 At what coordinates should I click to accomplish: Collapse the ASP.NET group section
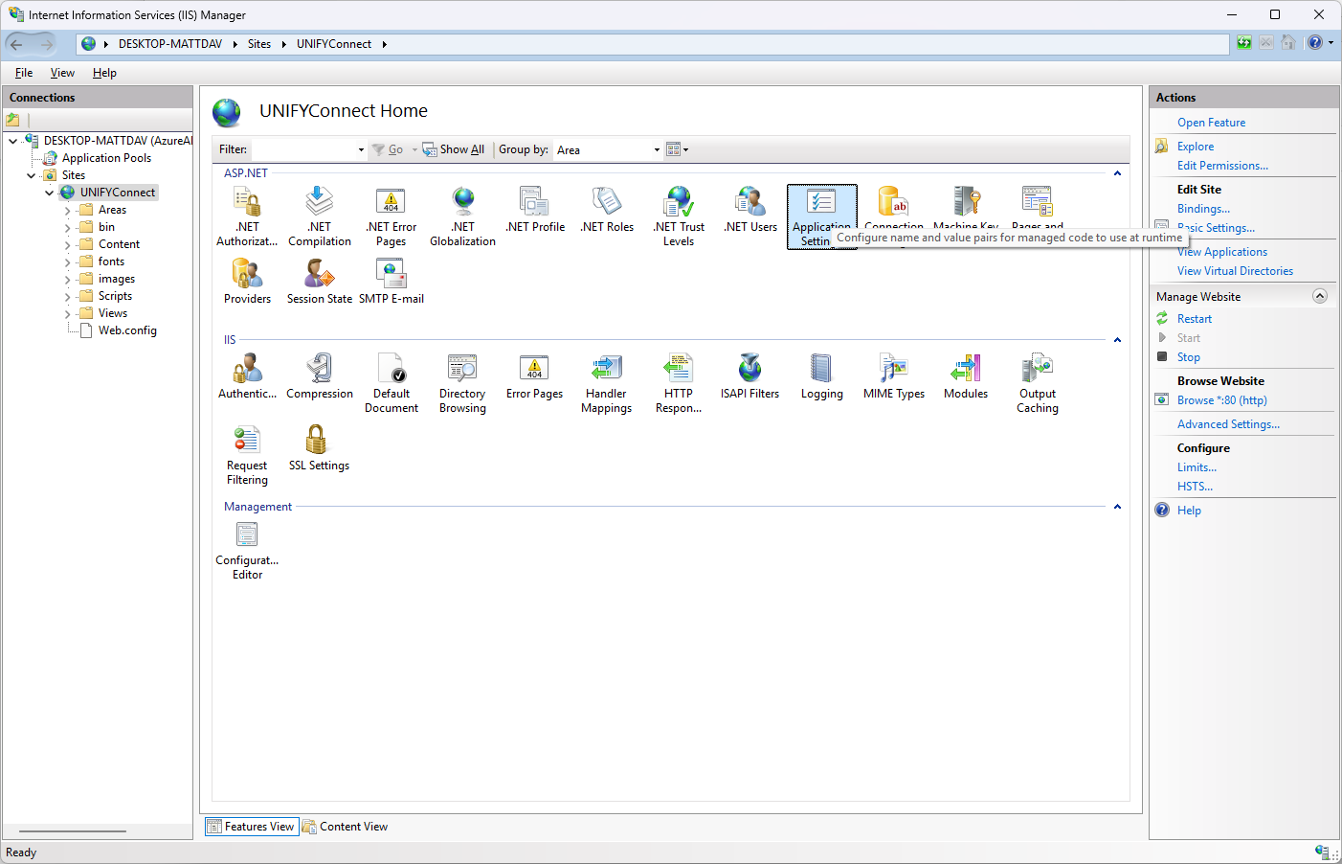pyautogui.click(x=1117, y=173)
